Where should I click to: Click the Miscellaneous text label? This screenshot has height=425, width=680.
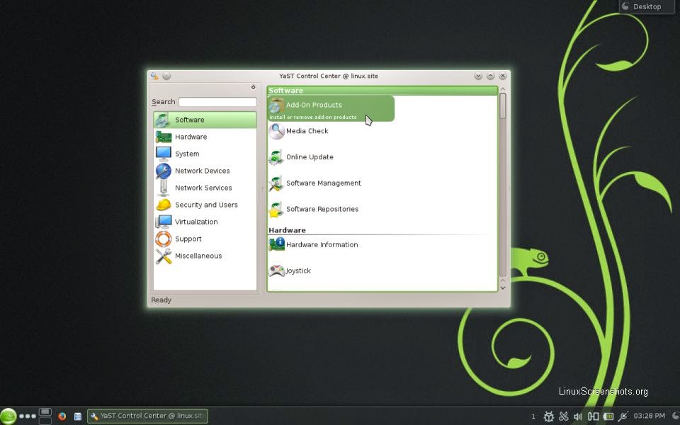coord(198,256)
